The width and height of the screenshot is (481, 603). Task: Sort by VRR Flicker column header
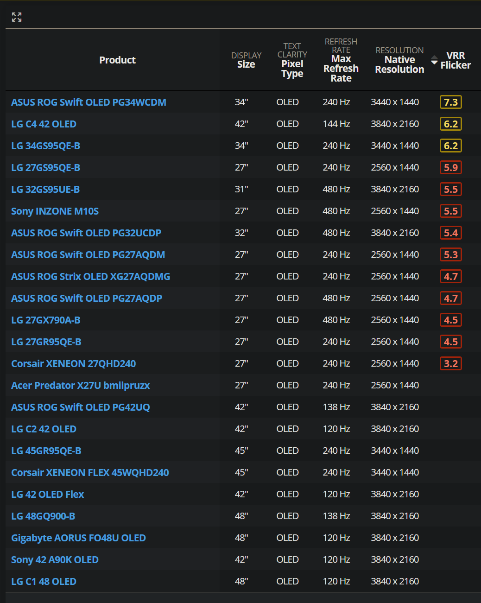click(456, 60)
